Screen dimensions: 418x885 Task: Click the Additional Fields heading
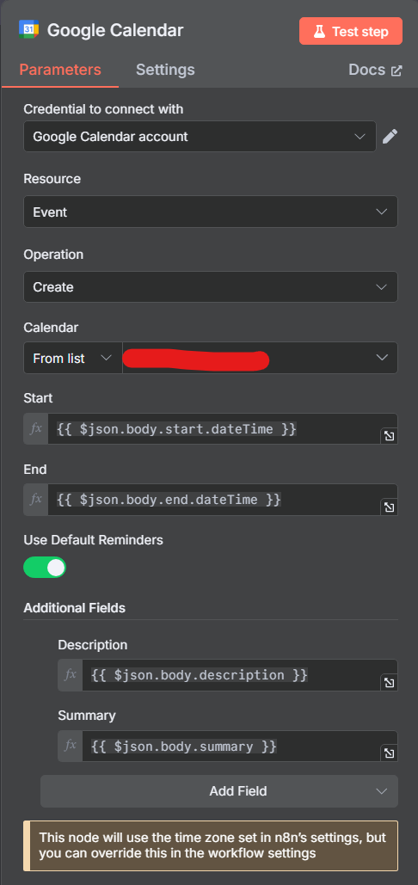click(75, 608)
